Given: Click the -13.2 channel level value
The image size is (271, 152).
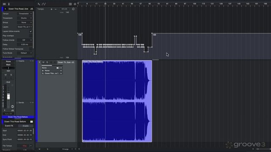Looking at the screenshot, I should [8, 82].
